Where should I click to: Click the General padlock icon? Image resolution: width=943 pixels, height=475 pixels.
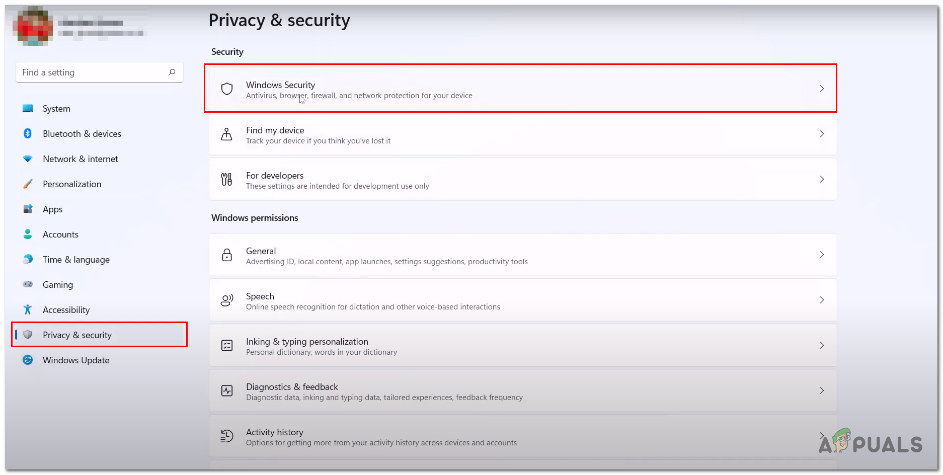[227, 255]
